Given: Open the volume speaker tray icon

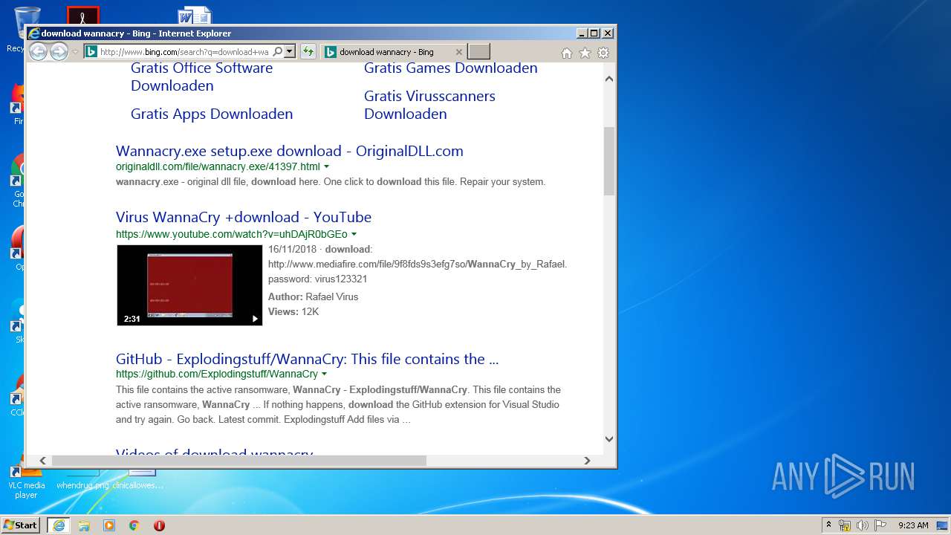Looking at the screenshot, I should [x=863, y=525].
